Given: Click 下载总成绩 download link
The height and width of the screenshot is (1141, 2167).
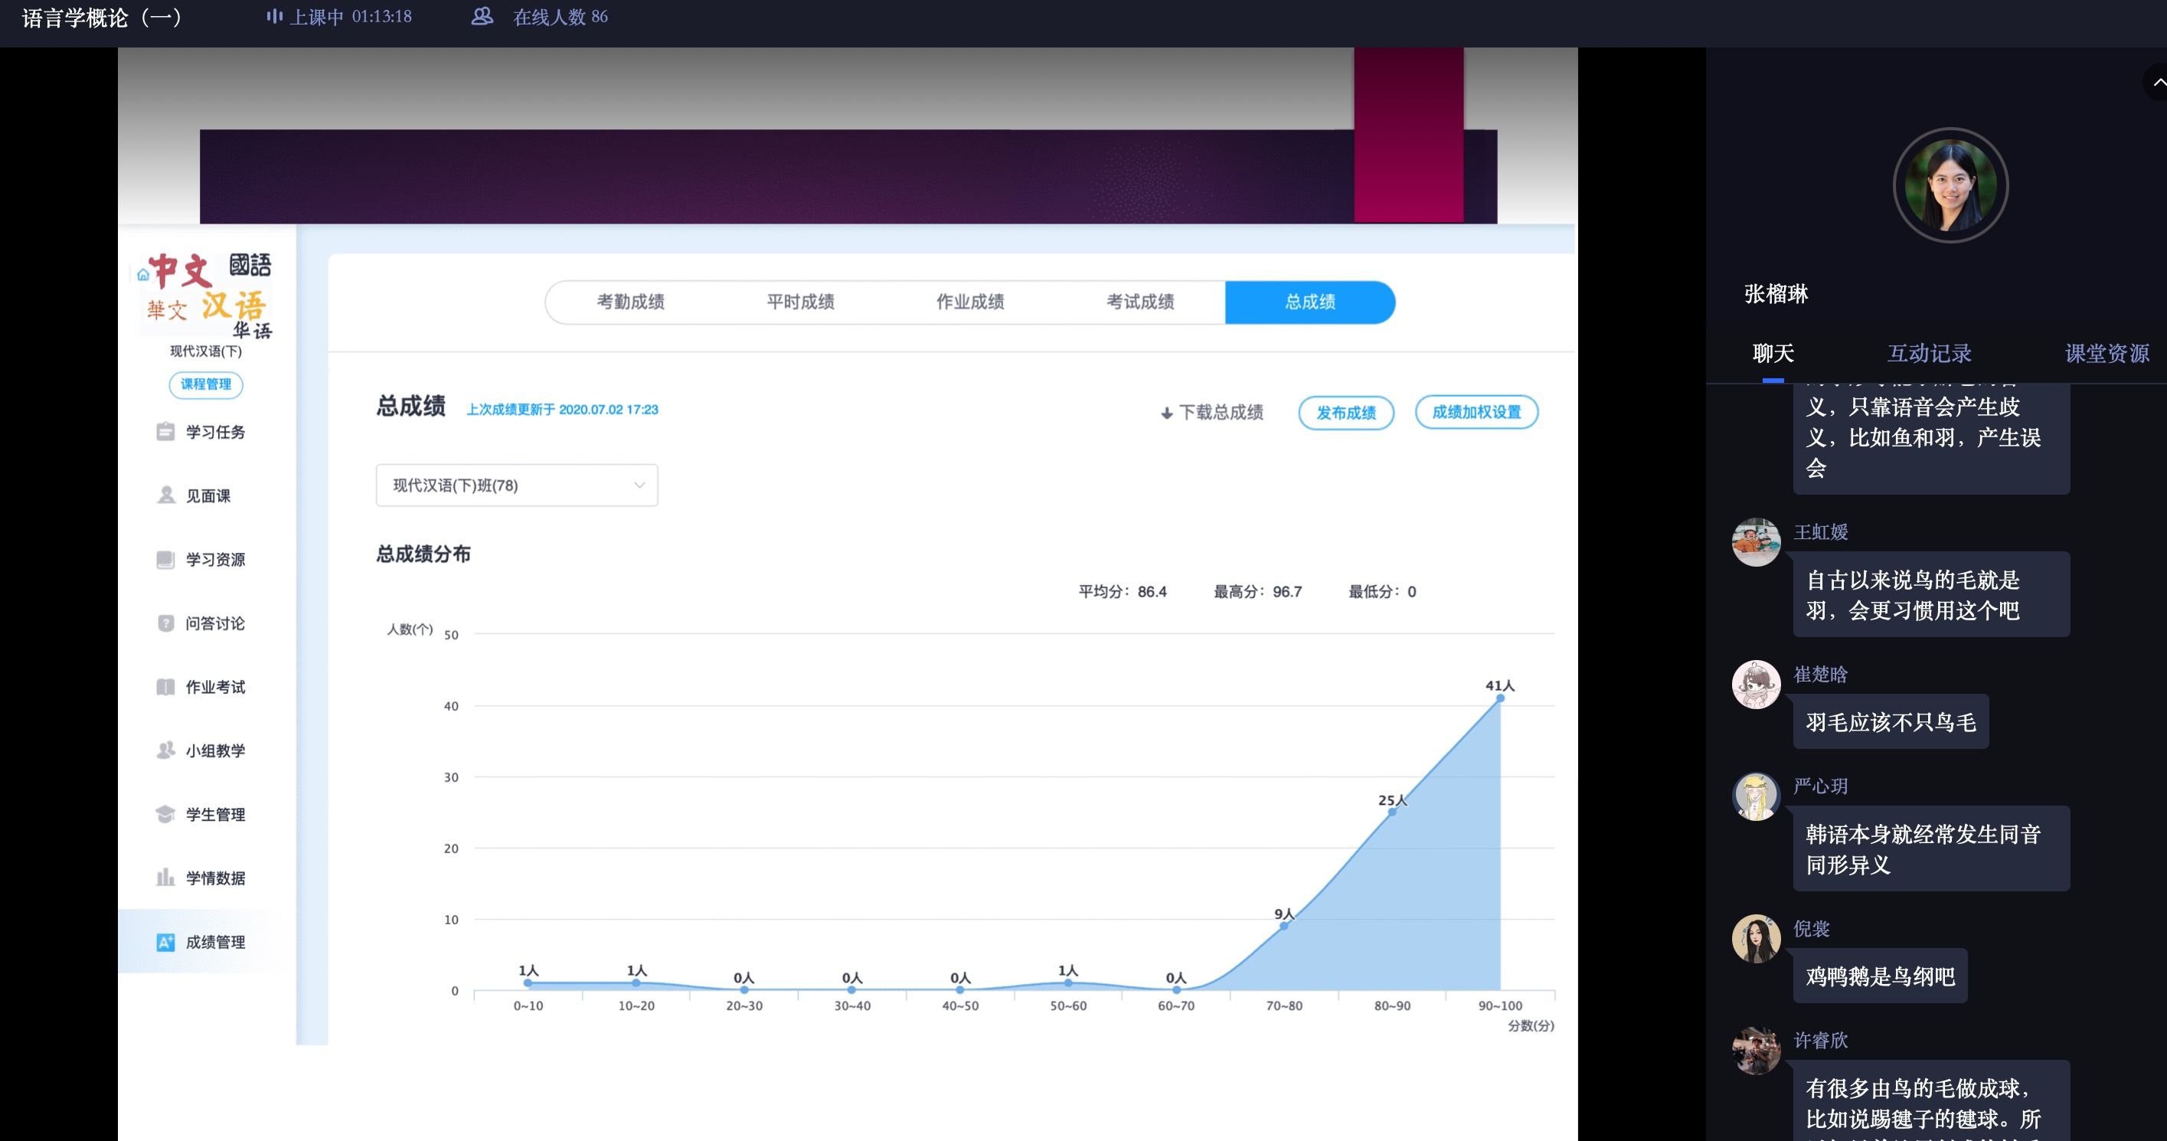Looking at the screenshot, I should click(1211, 412).
